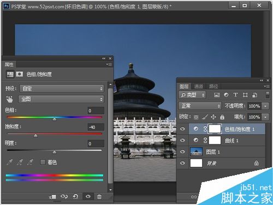Viewport: 273px width, 205px height.
Task: Hide the Background layer
Action: pos(182,163)
